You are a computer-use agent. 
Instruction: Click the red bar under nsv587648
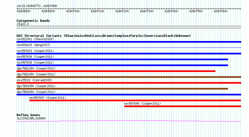183,106
